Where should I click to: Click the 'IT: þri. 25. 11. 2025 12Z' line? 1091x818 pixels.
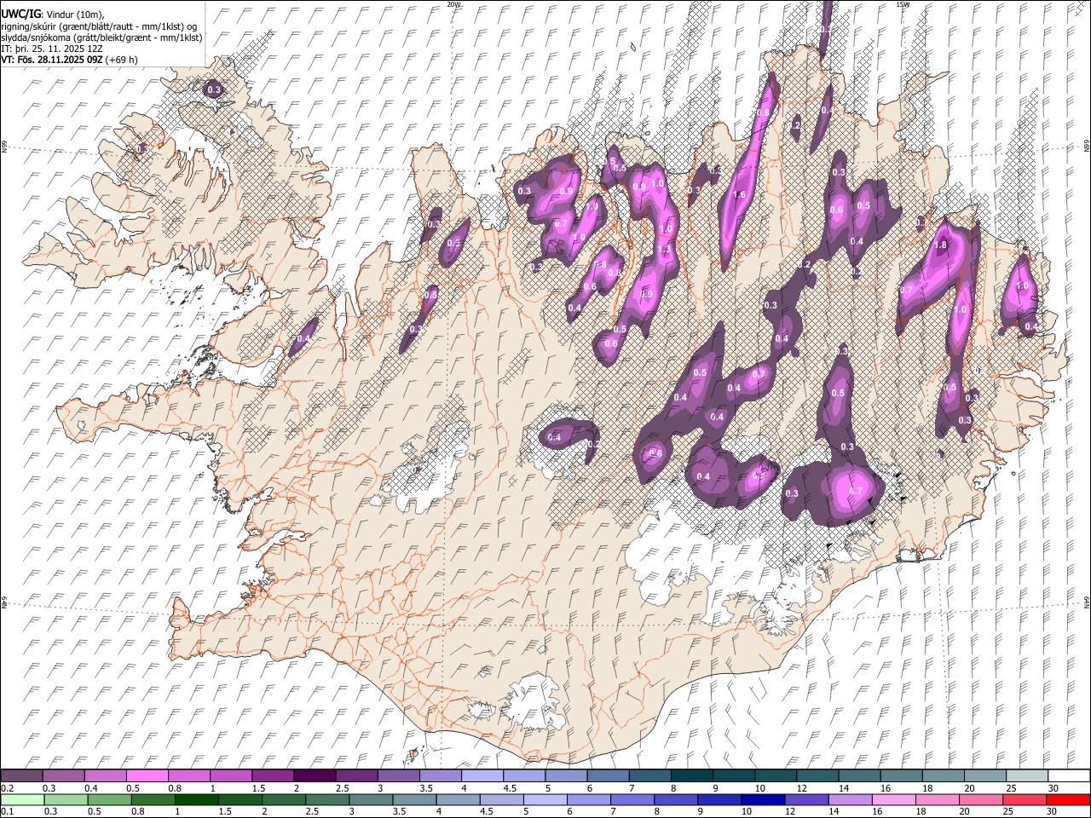52,49
